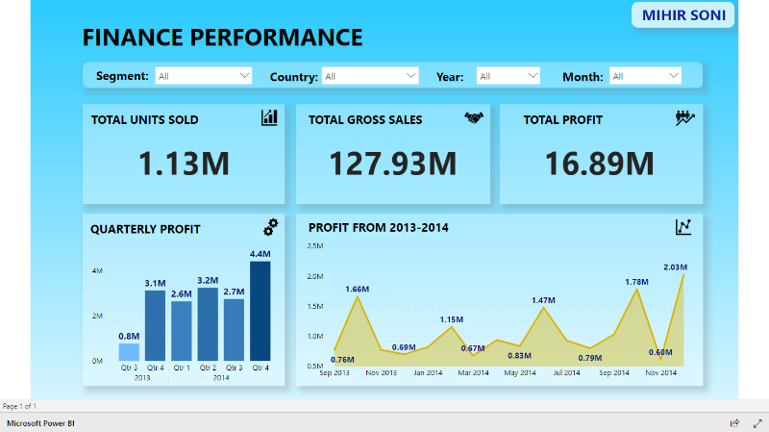Select the Qtr 3 2013 bar showing 0.8M

click(x=129, y=351)
